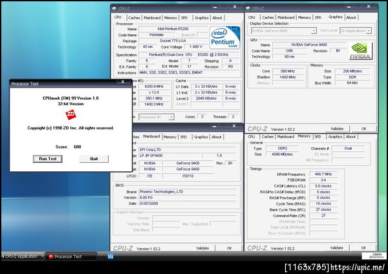The width and height of the screenshot is (388, 274).
Task: Click multiplier value x 12.0
Action: 154,92
